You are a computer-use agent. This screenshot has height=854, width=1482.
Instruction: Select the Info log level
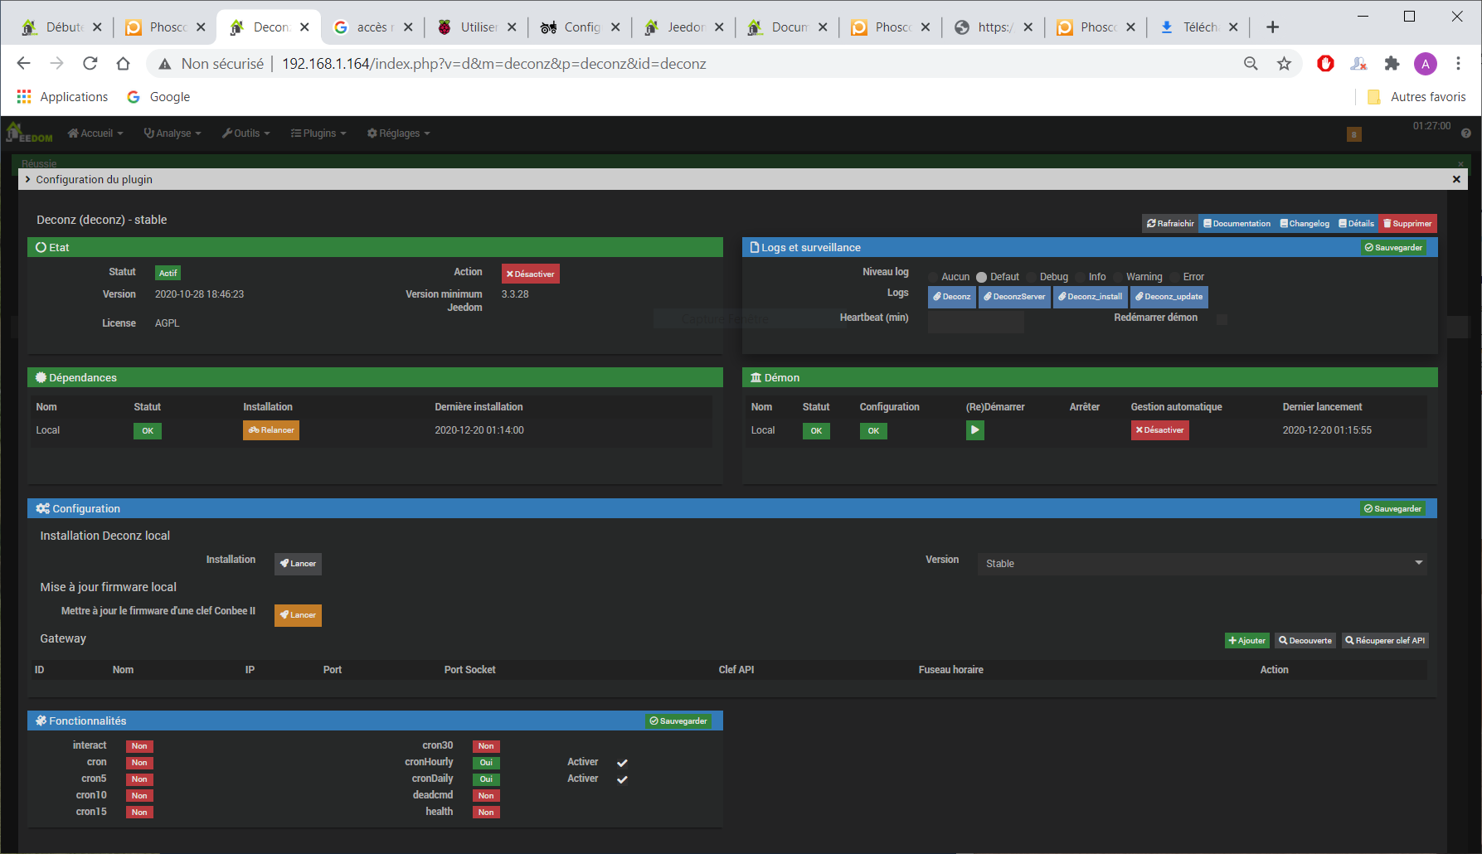1080,277
